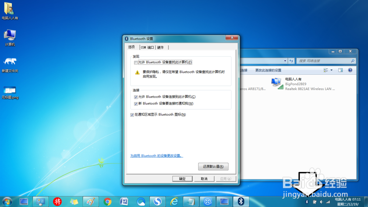Open the volume control in system tray

[321, 202]
